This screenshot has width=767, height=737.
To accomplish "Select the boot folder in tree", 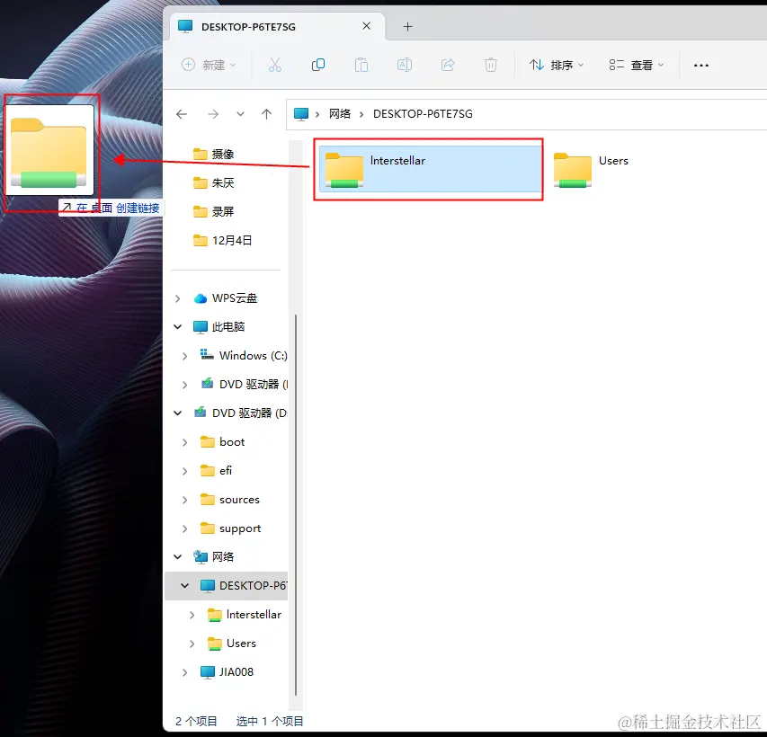I will (x=223, y=442).
